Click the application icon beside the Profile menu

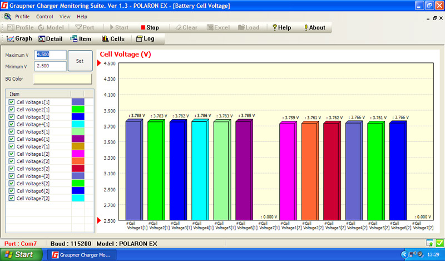(8, 17)
